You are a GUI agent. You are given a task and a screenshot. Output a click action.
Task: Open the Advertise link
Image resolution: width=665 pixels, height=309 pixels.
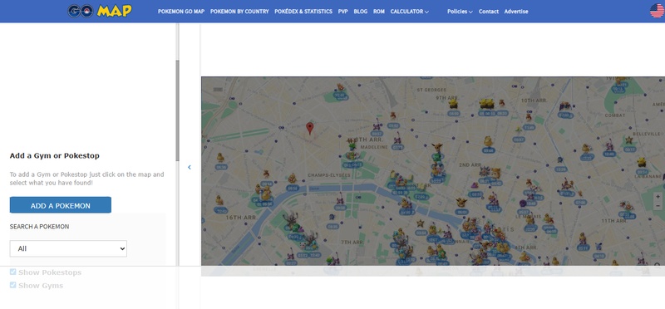tap(516, 12)
